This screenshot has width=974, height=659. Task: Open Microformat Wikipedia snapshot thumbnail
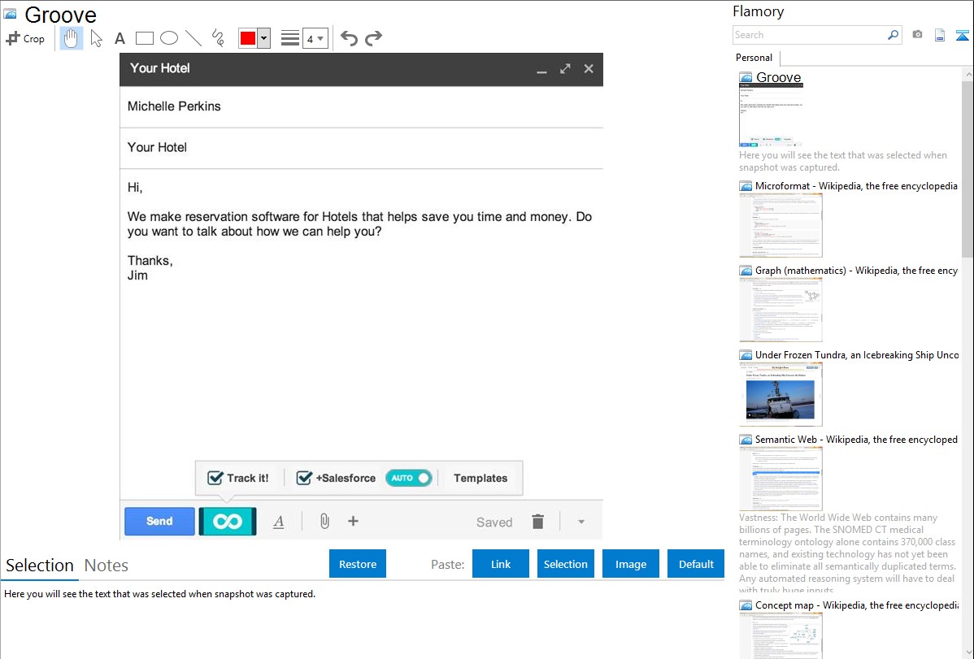click(x=781, y=225)
